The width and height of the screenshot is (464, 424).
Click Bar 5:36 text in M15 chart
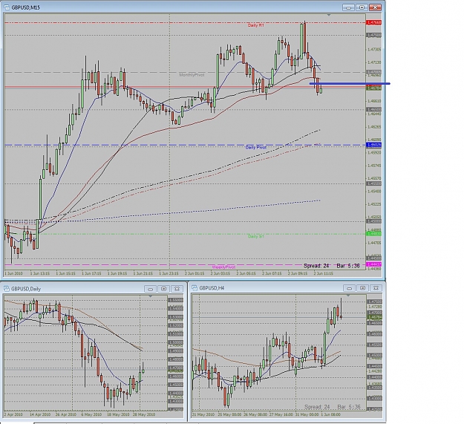click(x=348, y=266)
